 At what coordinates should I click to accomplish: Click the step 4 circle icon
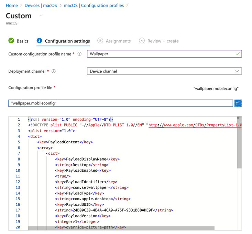click(x=142, y=41)
